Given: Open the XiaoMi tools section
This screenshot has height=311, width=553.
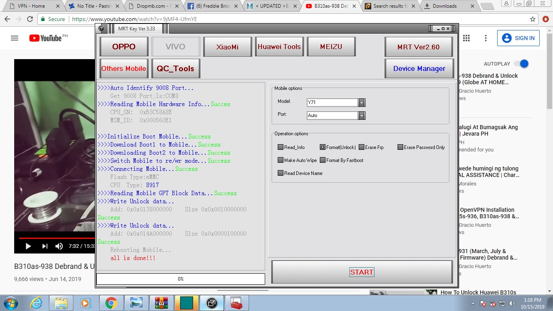Looking at the screenshot, I should coord(227,47).
